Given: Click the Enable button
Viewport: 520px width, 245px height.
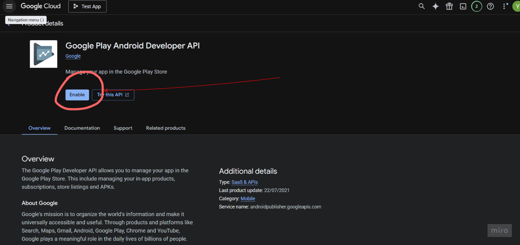Looking at the screenshot, I should pos(77,95).
